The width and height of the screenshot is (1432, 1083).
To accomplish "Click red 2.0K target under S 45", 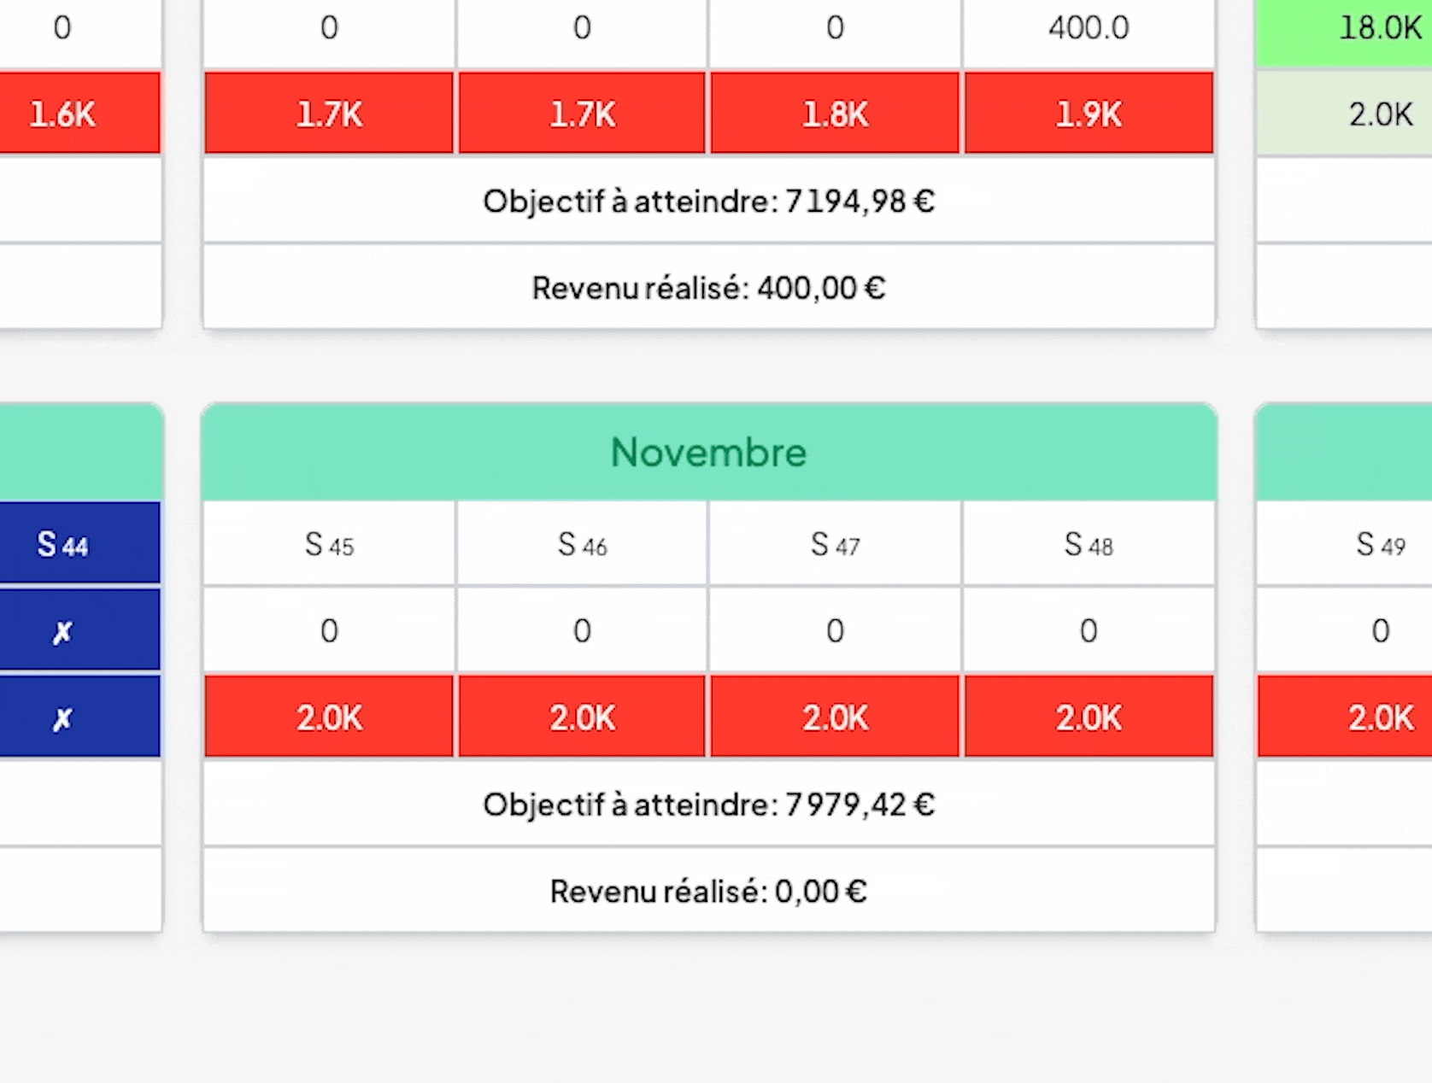I will [329, 717].
